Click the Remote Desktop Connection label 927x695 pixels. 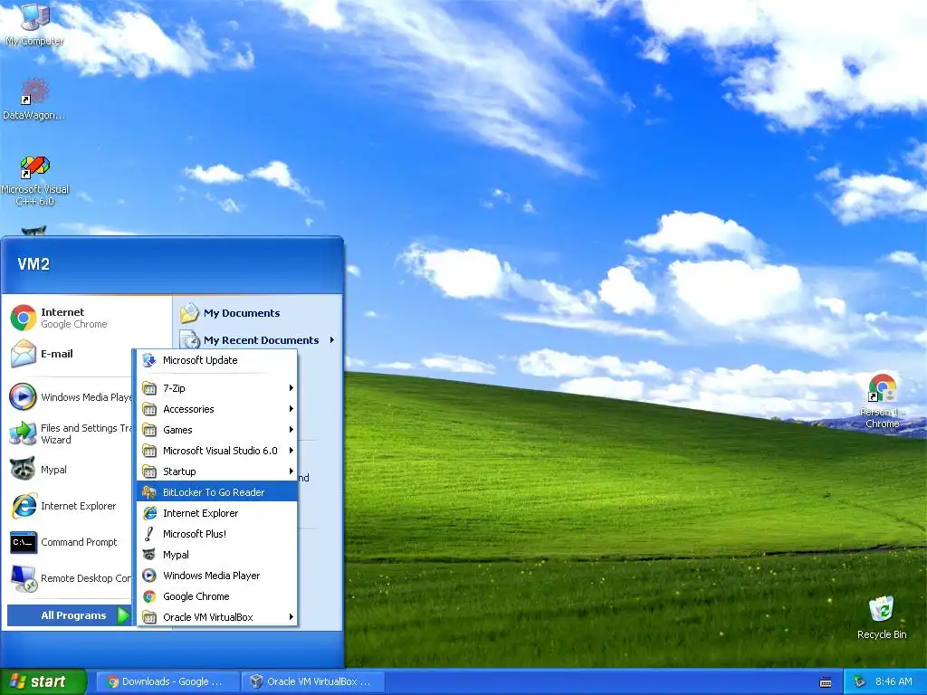click(86, 578)
